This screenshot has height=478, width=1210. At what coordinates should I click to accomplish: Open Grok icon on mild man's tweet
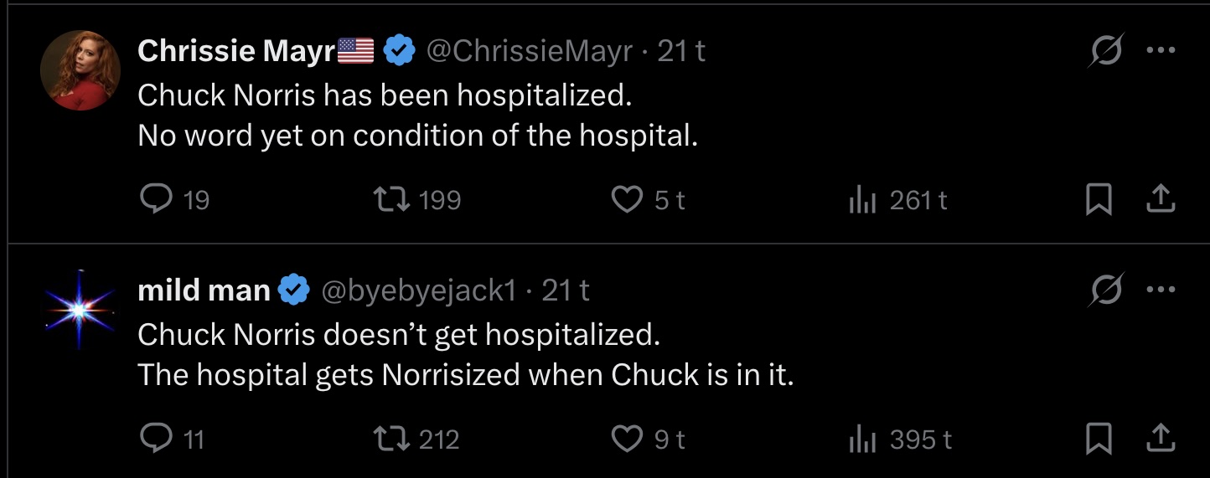click(x=1106, y=290)
